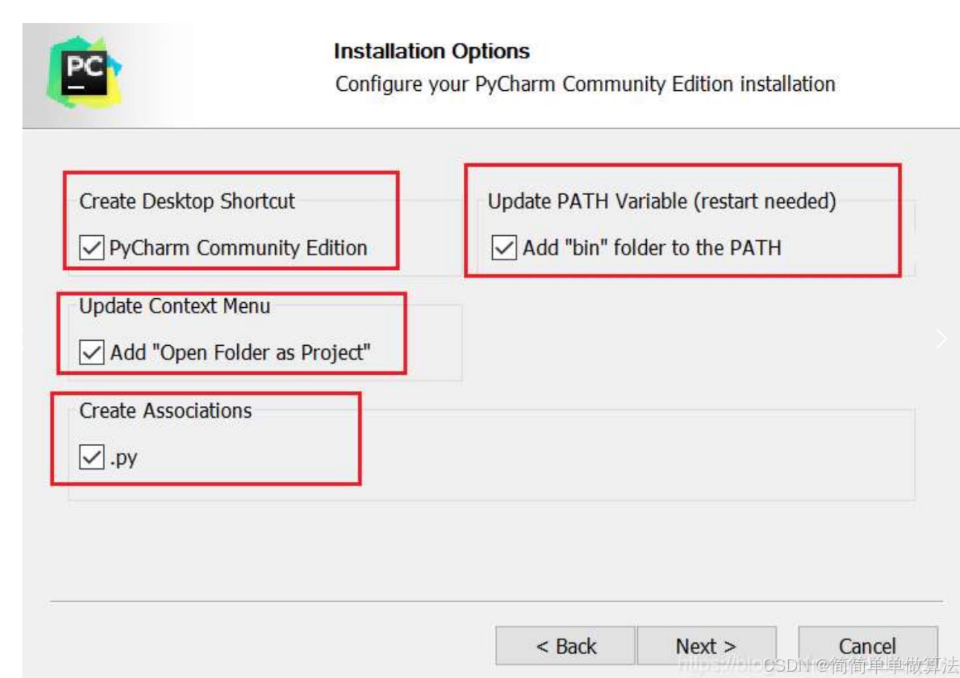Click the PyCharm PC logo icon
Image resolution: width=960 pixels, height=678 pixels.
(x=84, y=73)
